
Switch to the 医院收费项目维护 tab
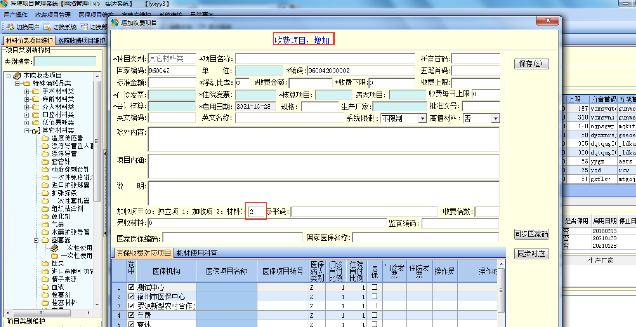(82, 41)
